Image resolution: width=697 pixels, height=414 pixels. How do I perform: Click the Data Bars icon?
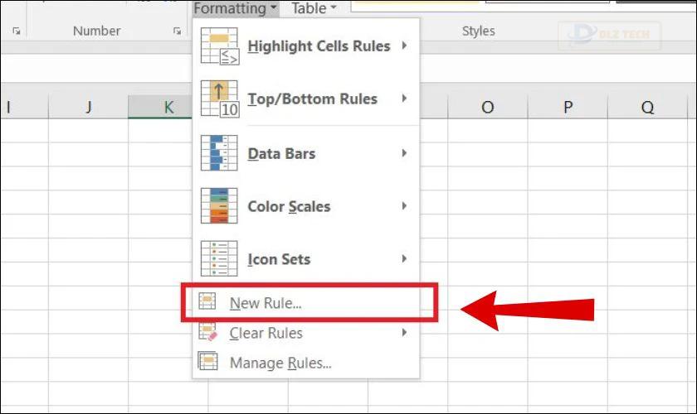coord(219,153)
